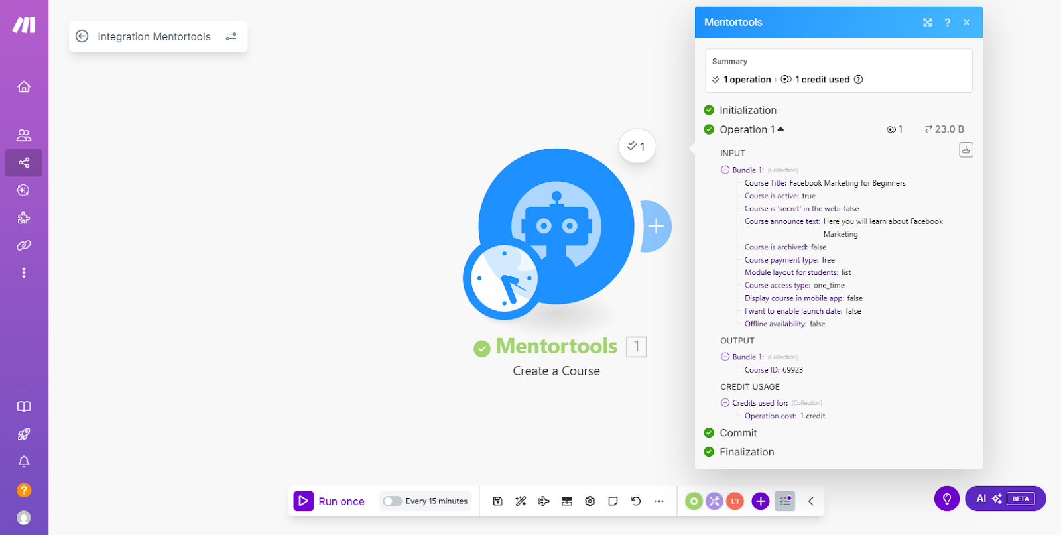
Task: Open scenario settings gear in the bottom toolbar
Action: pyautogui.click(x=590, y=501)
